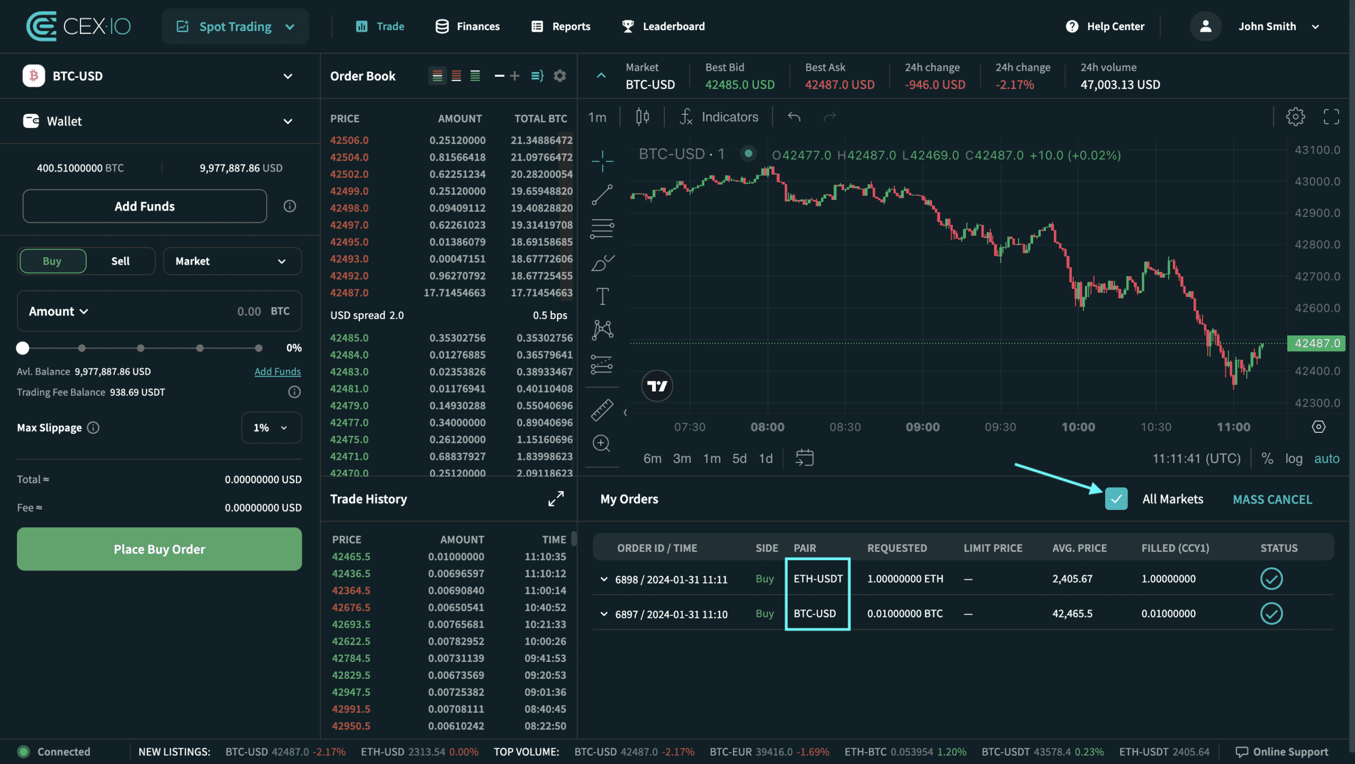Activate the zoom in tool
The image size is (1355, 764).
(x=602, y=443)
